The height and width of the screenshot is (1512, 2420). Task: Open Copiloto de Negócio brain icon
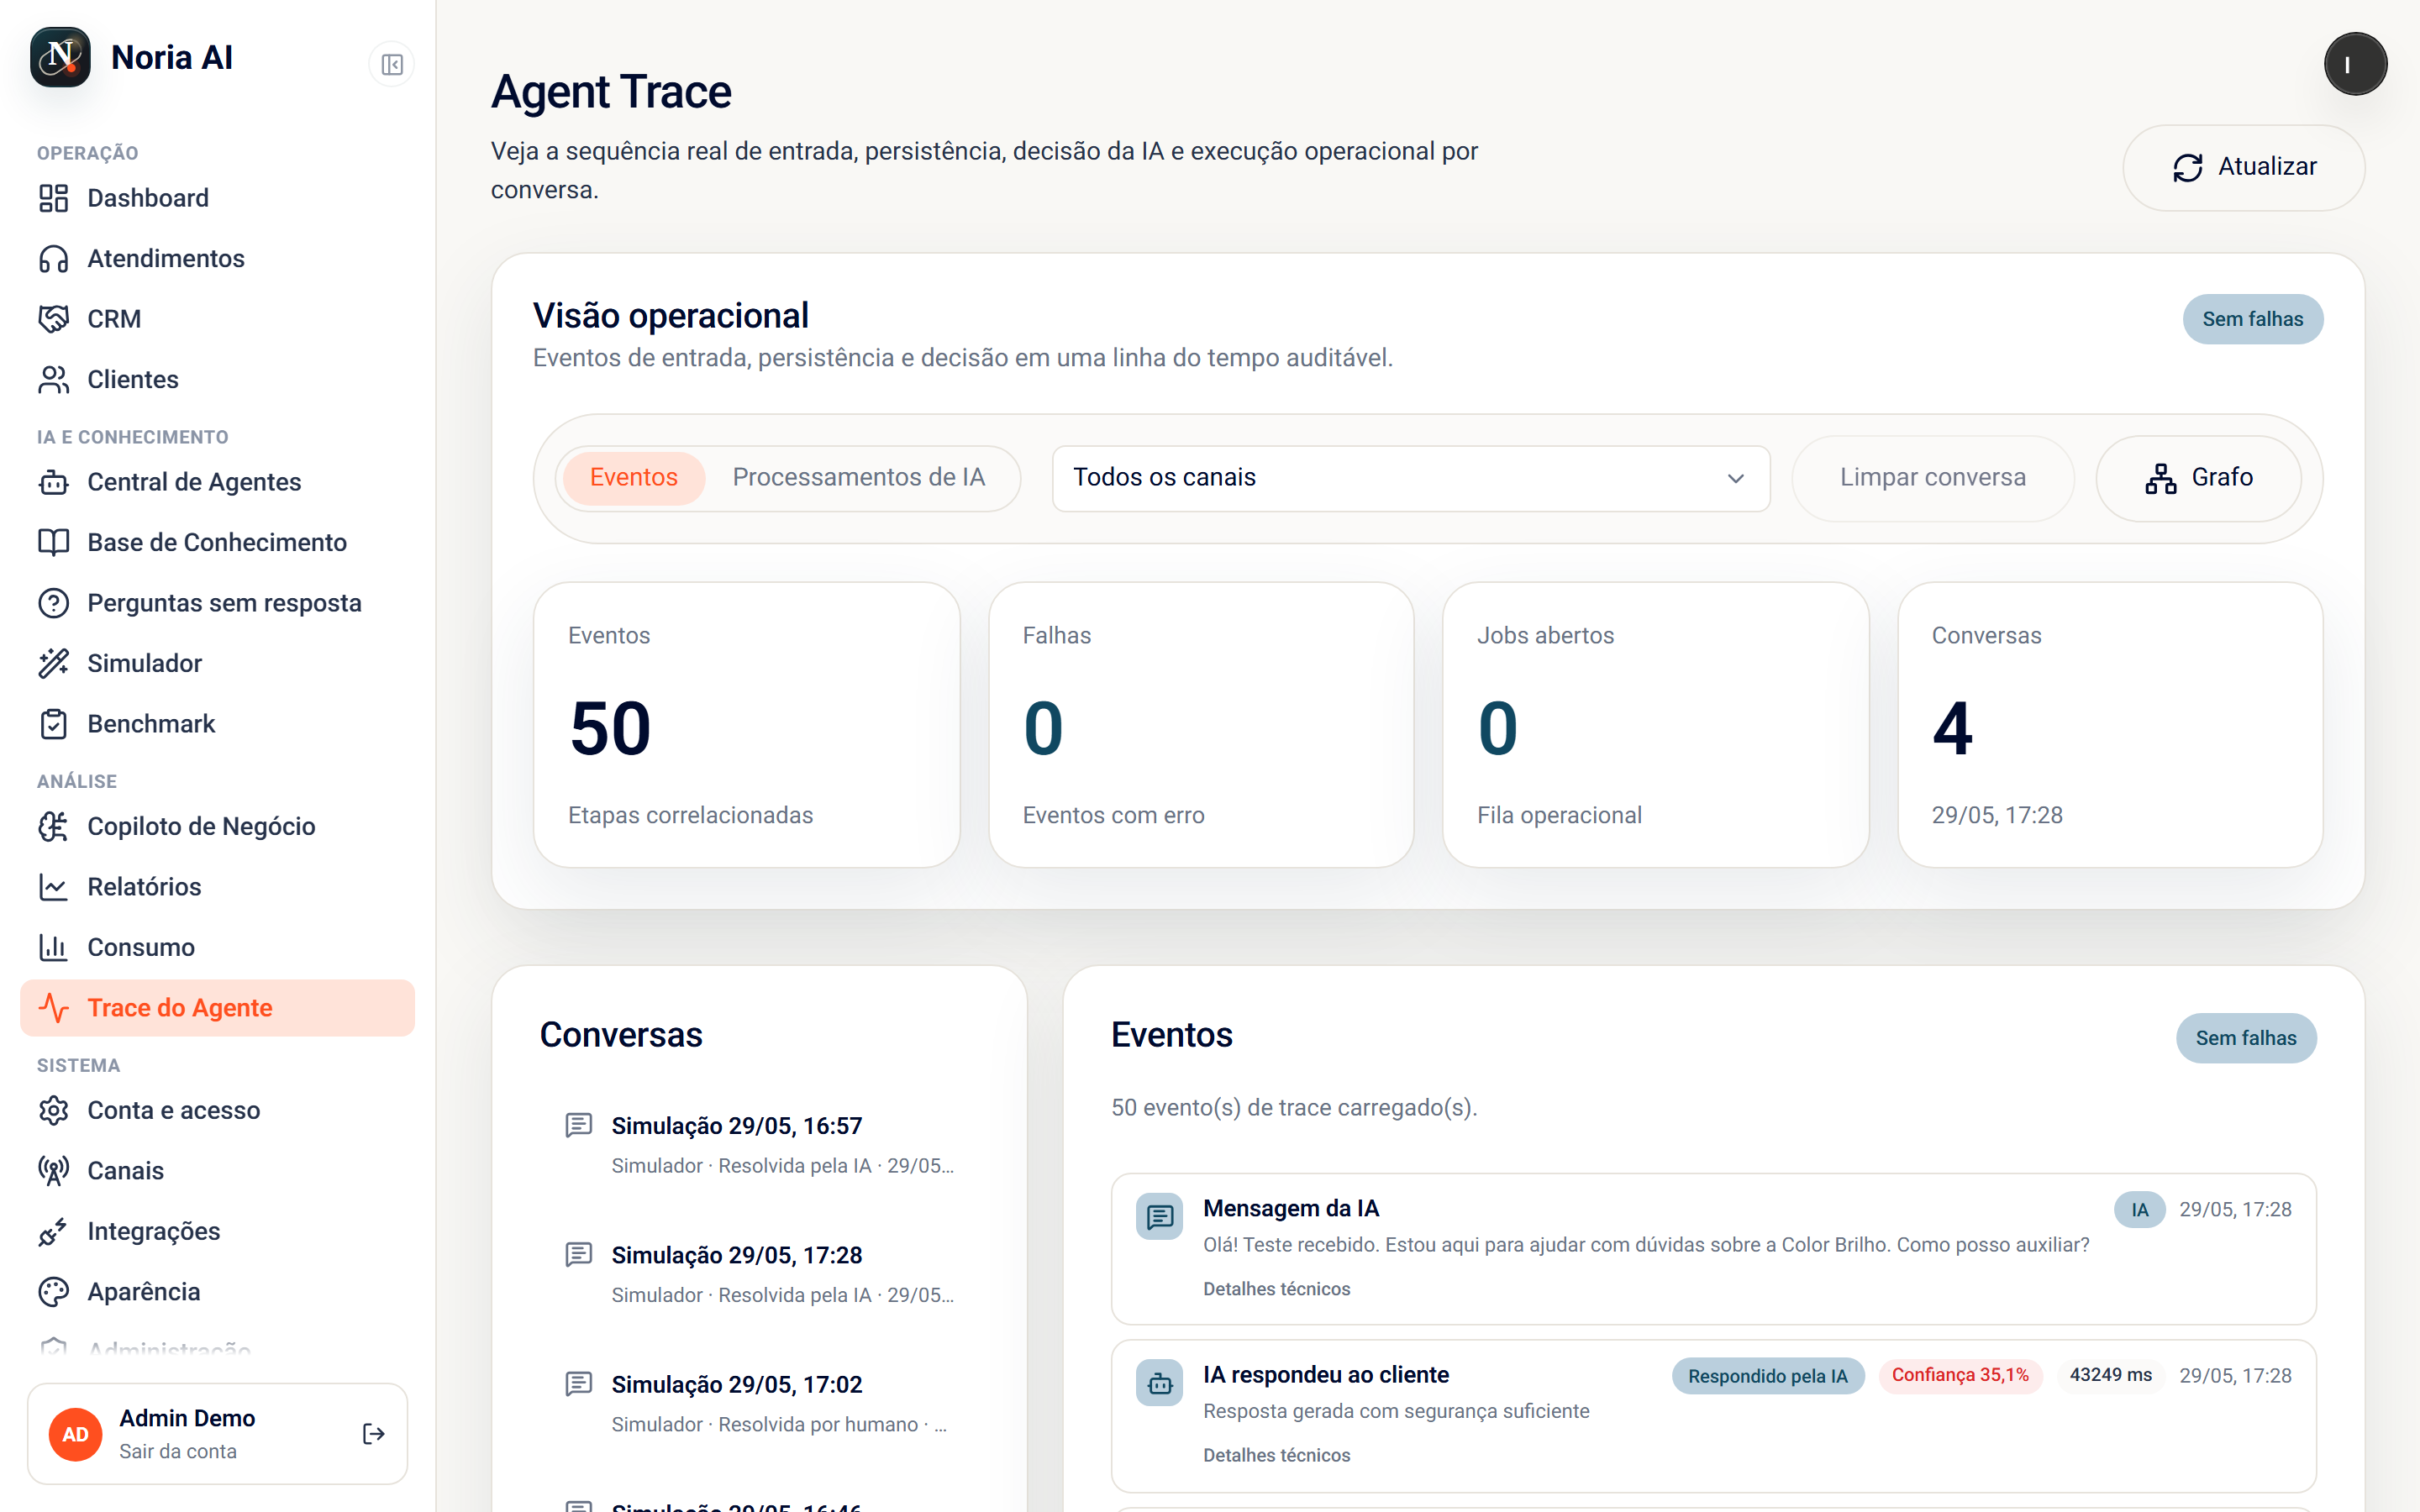(x=53, y=827)
